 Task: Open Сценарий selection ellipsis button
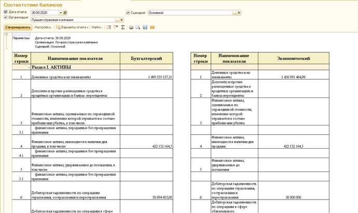click(x=235, y=13)
